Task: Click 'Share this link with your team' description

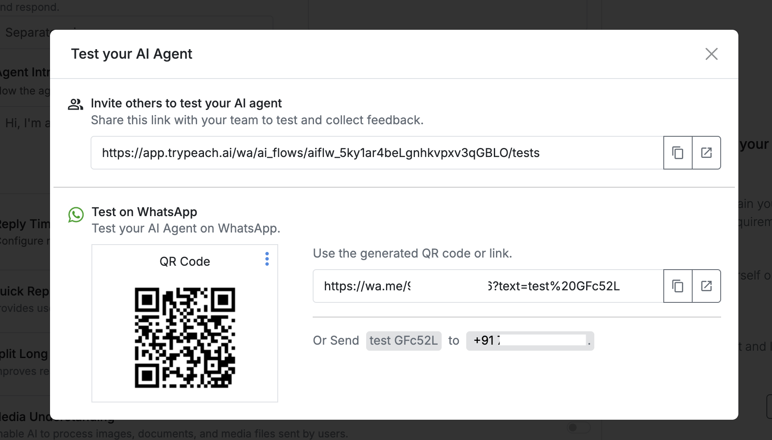Action: 257,120
